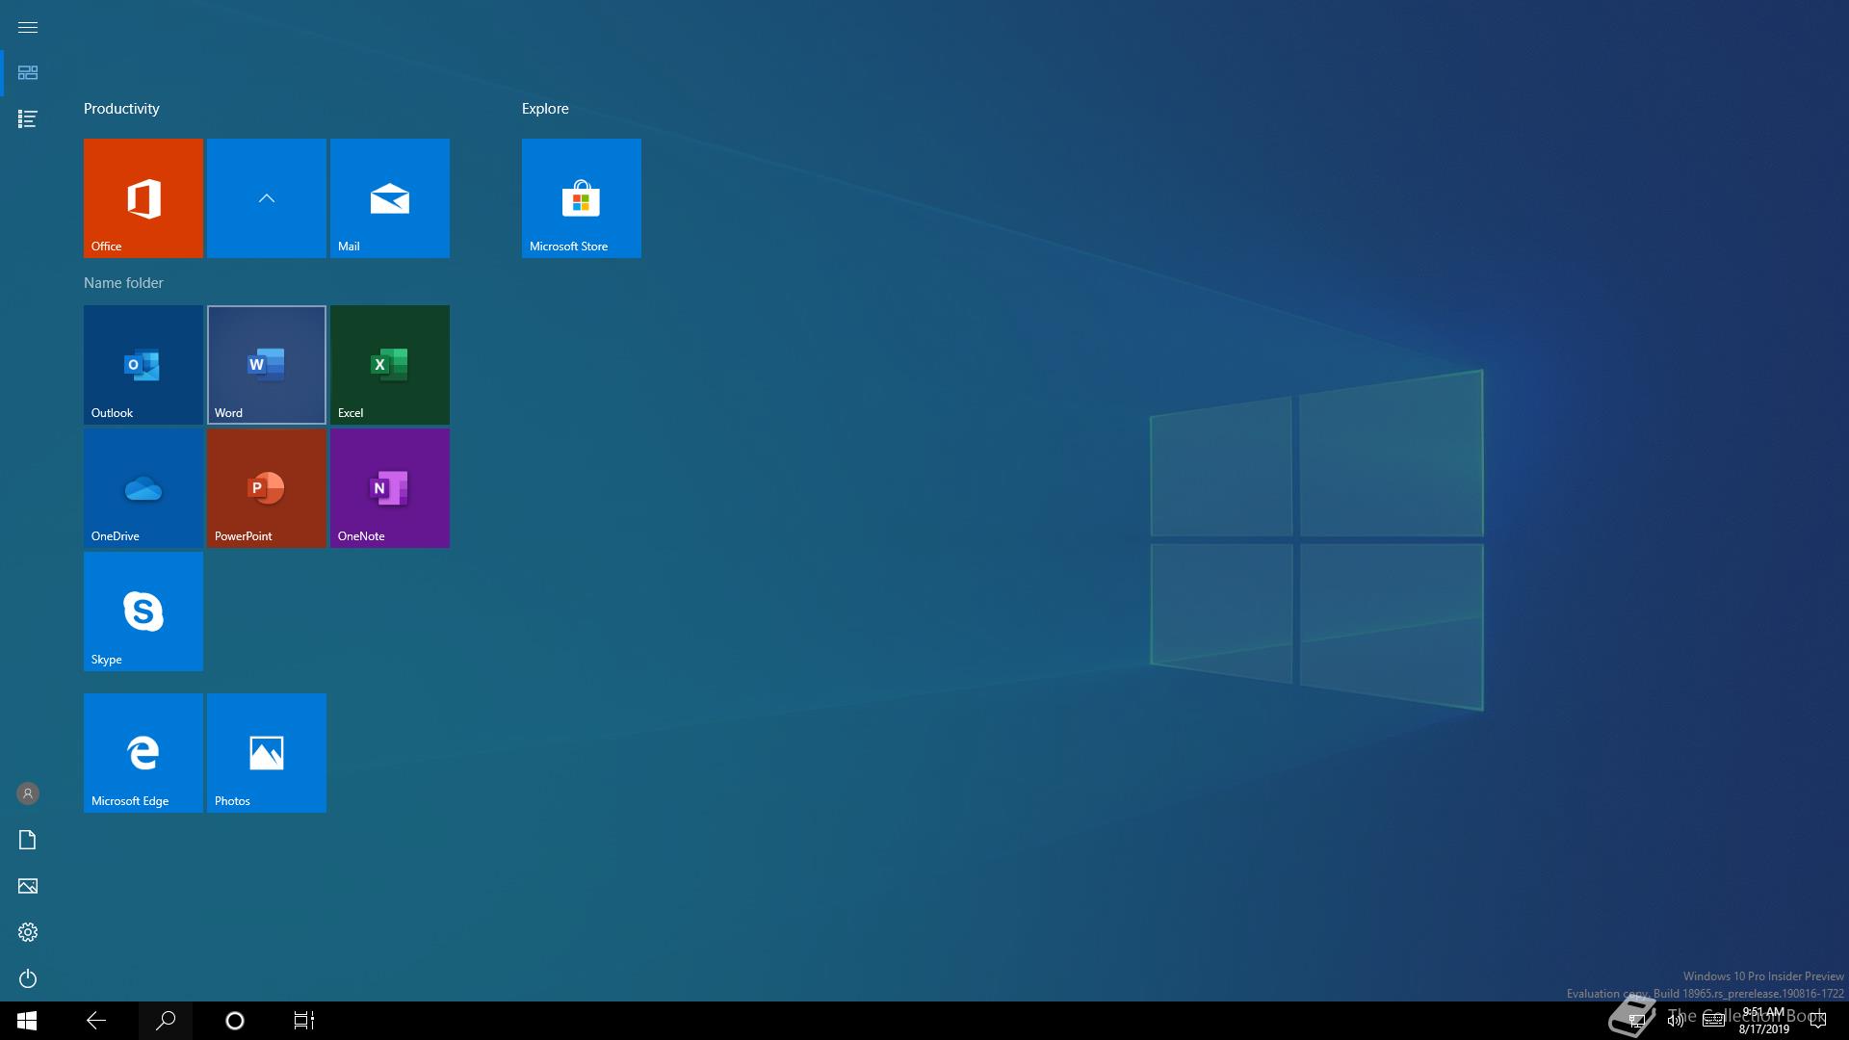The width and height of the screenshot is (1849, 1040).
Task: Select the Productivity group header
Action: pos(121,109)
